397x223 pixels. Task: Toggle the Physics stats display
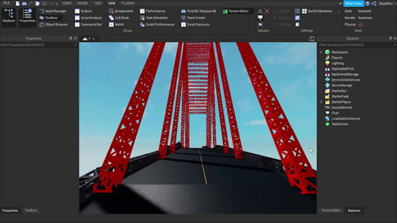(350, 24)
